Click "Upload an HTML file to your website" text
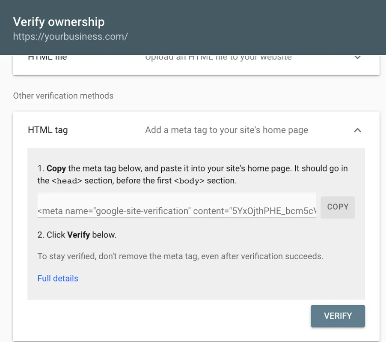This screenshot has height=342, width=386. [x=218, y=57]
